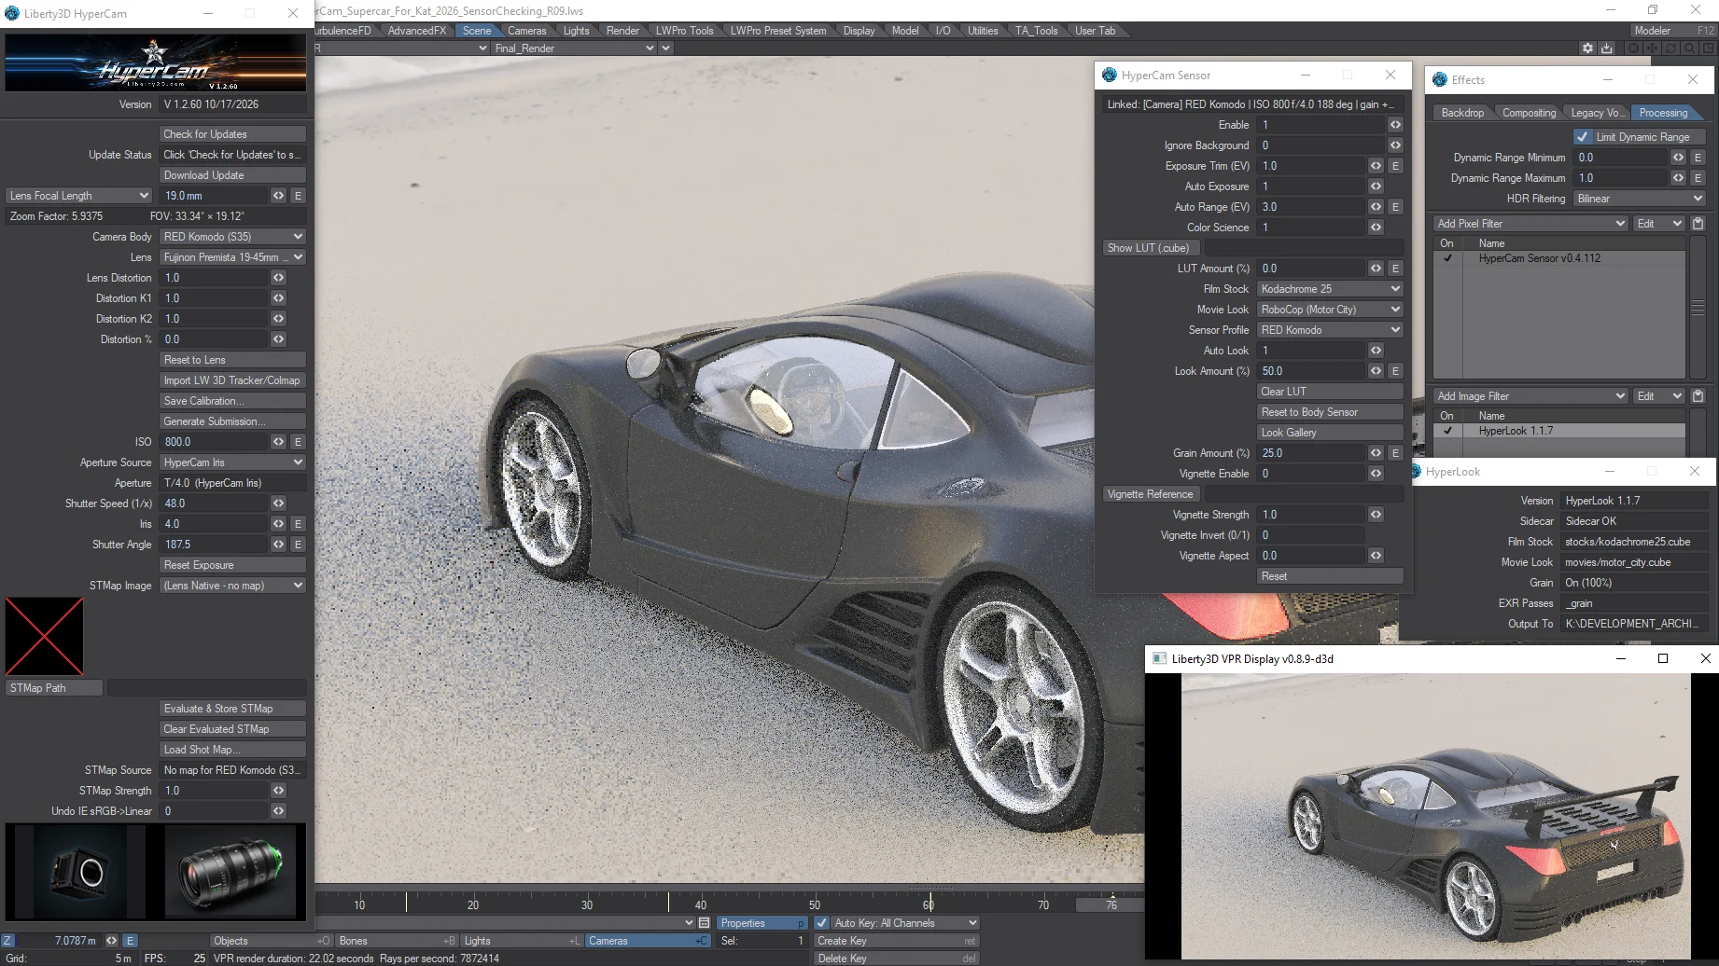This screenshot has height=966, width=1719.
Task: Open envelope E for Look Amount (%)
Action: [1395, 371]
